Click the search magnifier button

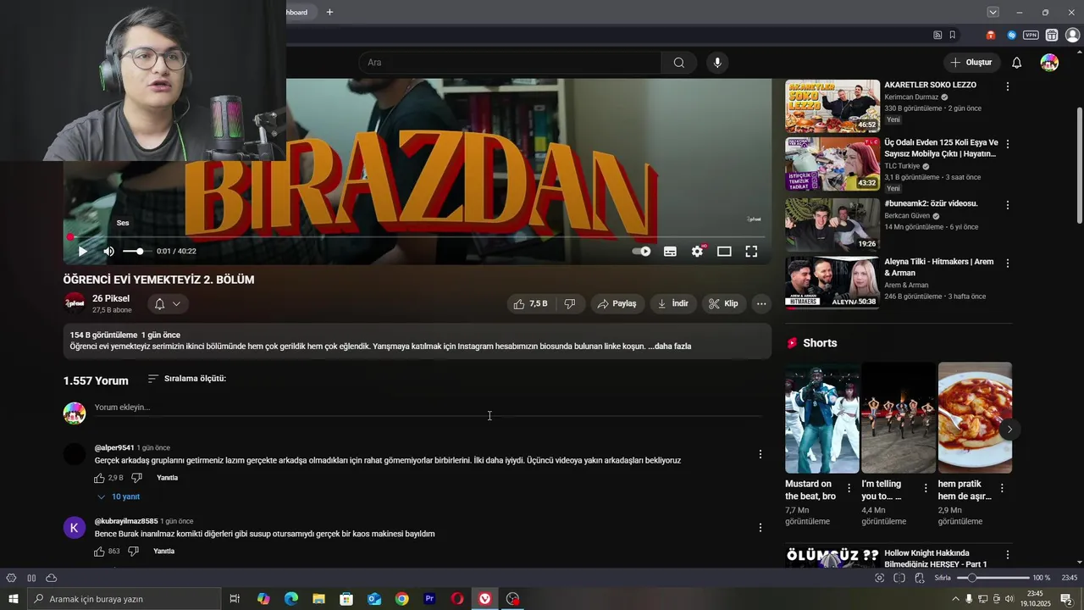[679, 63]
